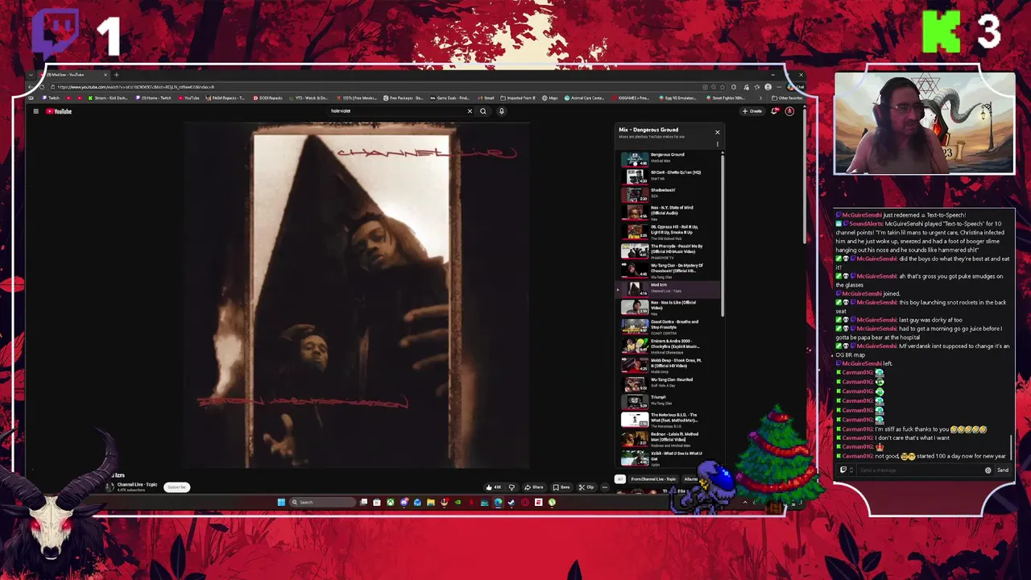Screen dimensions: 1031x580
Task: Open the Channel Live - Topic channel link
Action: [x=137, y=485]
